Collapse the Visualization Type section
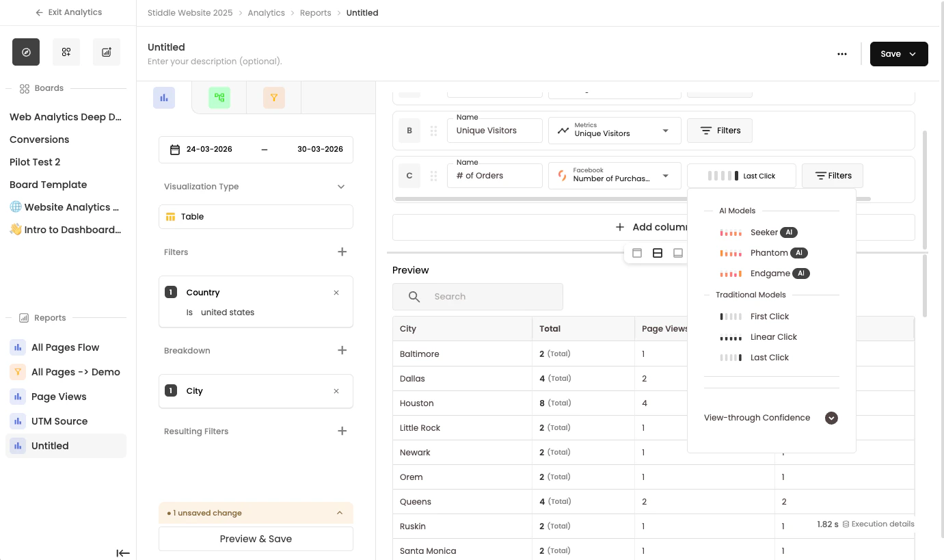The width and height of the screenshot is (944, 560). [x=341, y=187]
